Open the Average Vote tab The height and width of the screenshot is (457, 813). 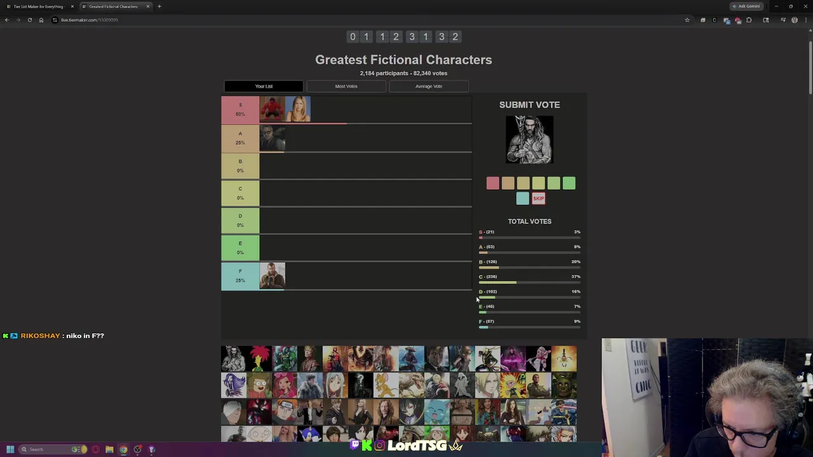tap(429, 86)
